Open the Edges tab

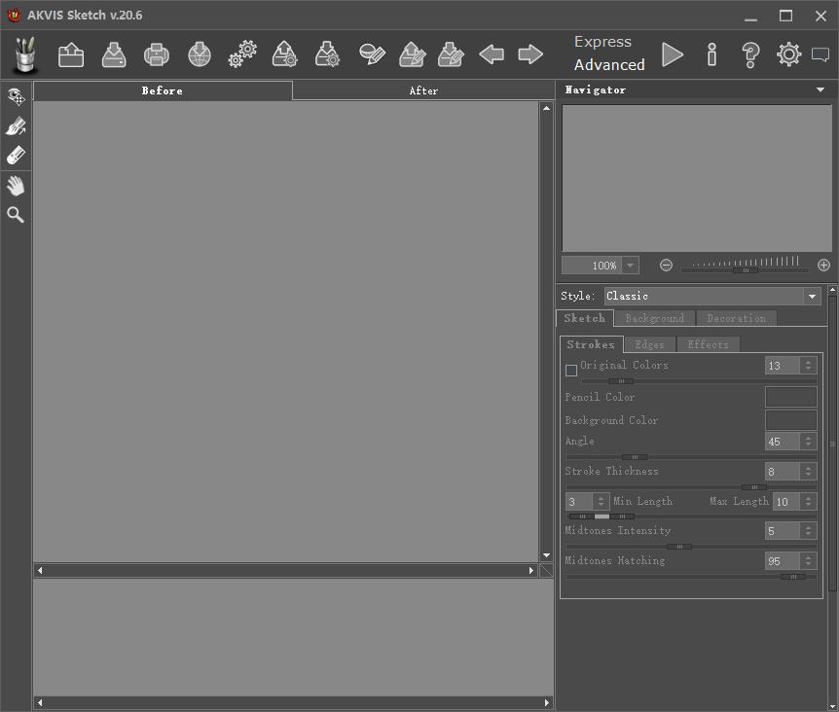649,344
